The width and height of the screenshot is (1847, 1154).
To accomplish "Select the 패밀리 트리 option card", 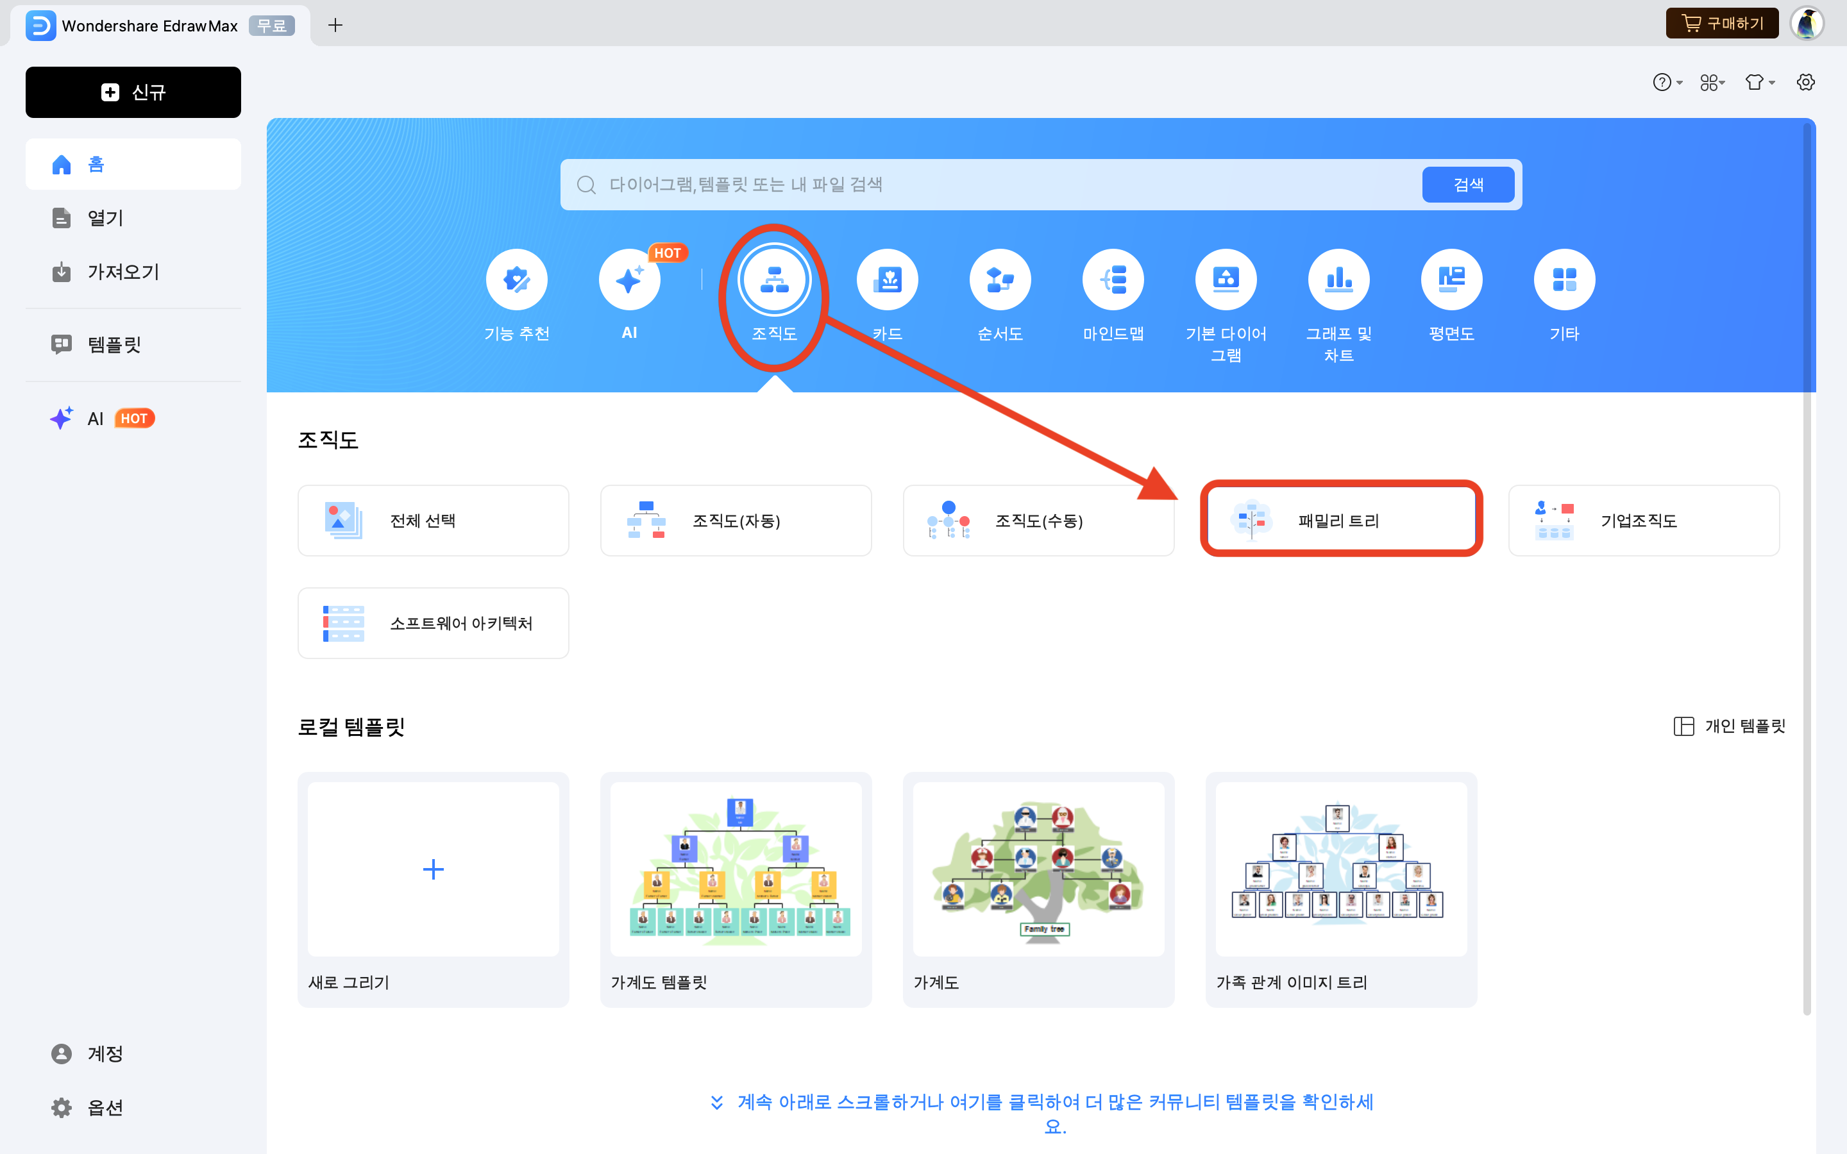I will pyautogui.click(x=1341, y=521).
